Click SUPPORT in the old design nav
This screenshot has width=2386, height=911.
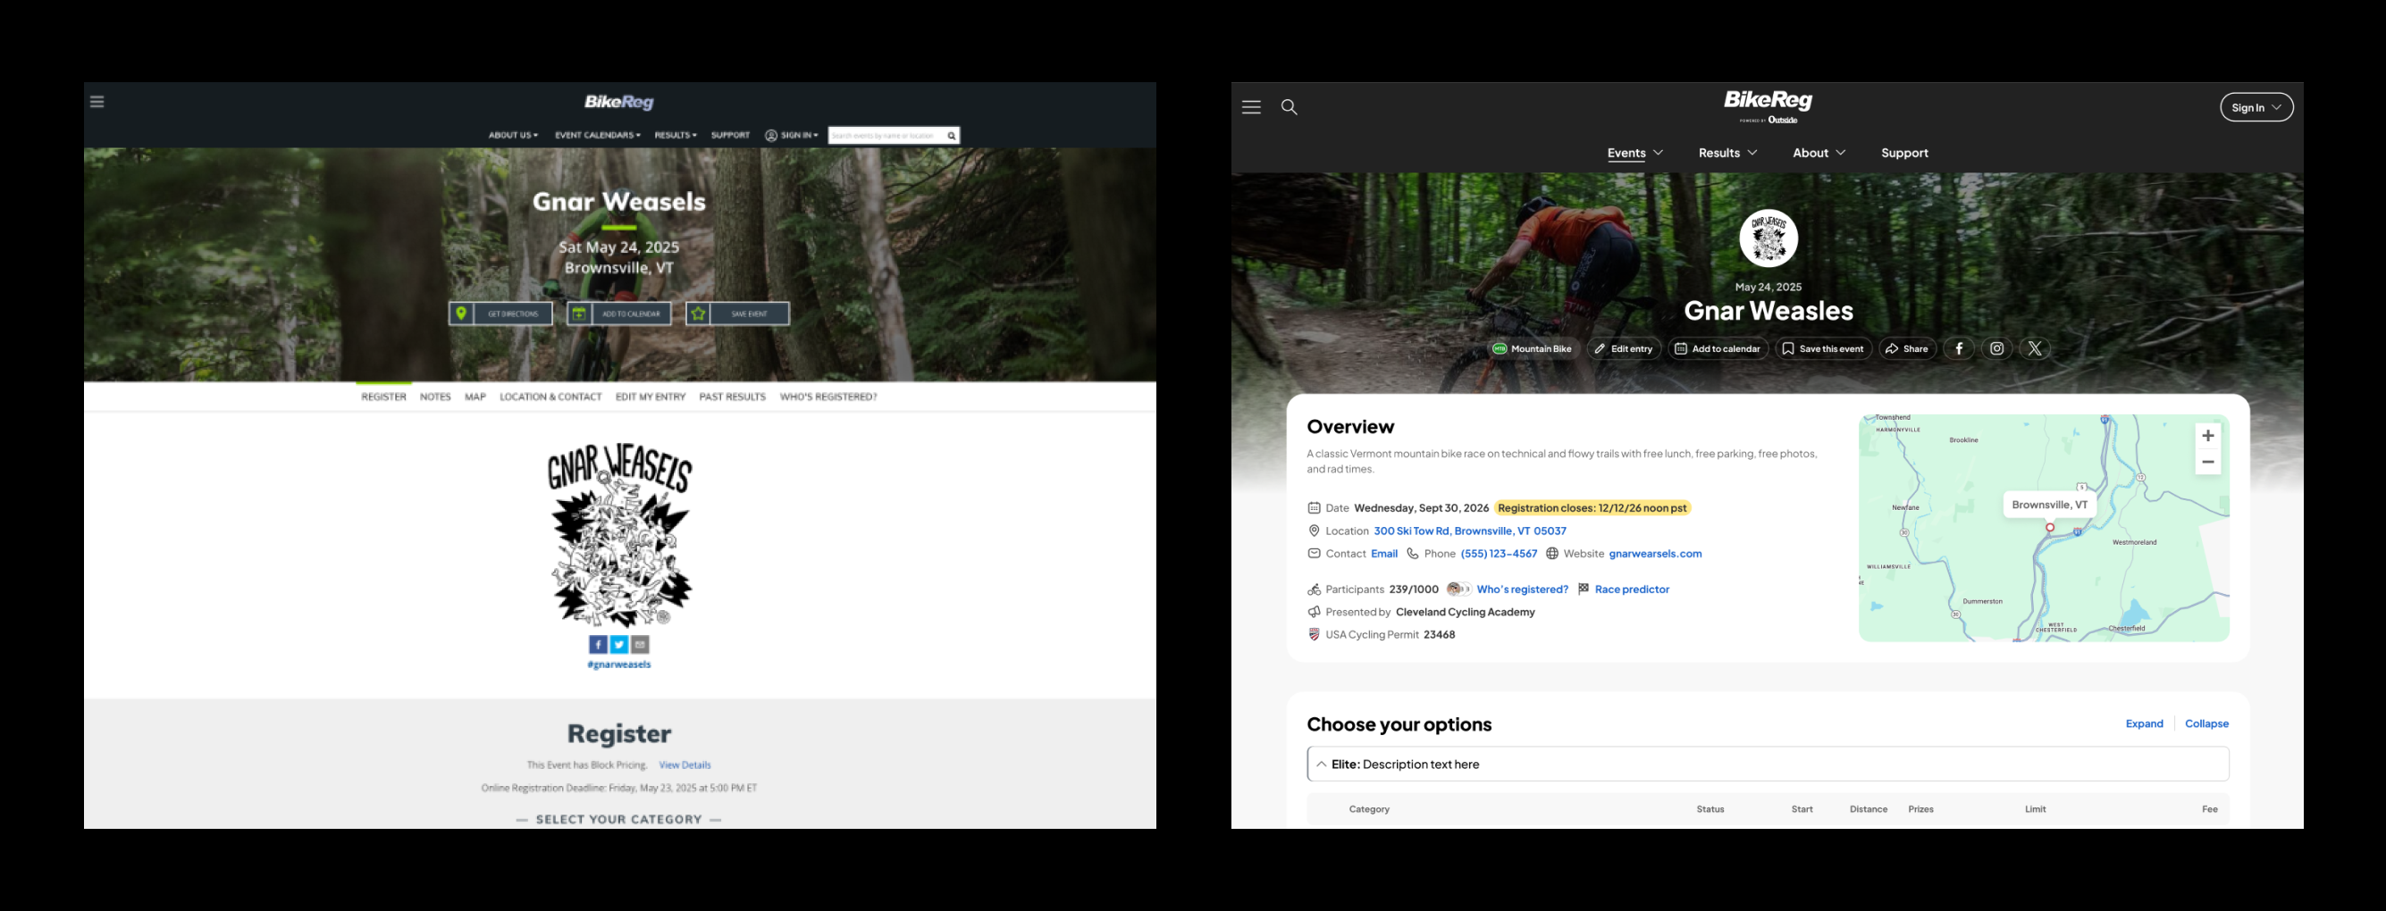click(x=730, y=135)
